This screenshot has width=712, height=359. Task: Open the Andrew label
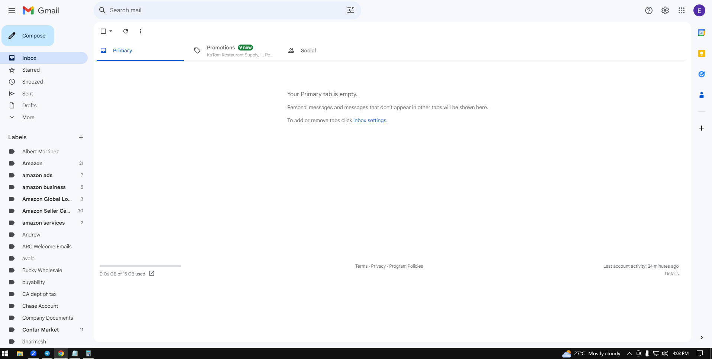[x=44, y=235]
